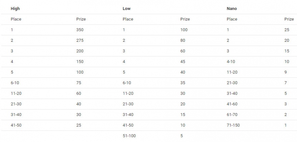Click the 80 prize in Low table

click(182, 40)
